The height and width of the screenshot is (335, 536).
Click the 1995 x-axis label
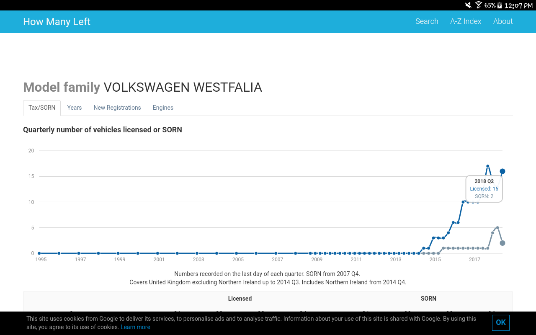pyautogui.click(x=41, y=260)
